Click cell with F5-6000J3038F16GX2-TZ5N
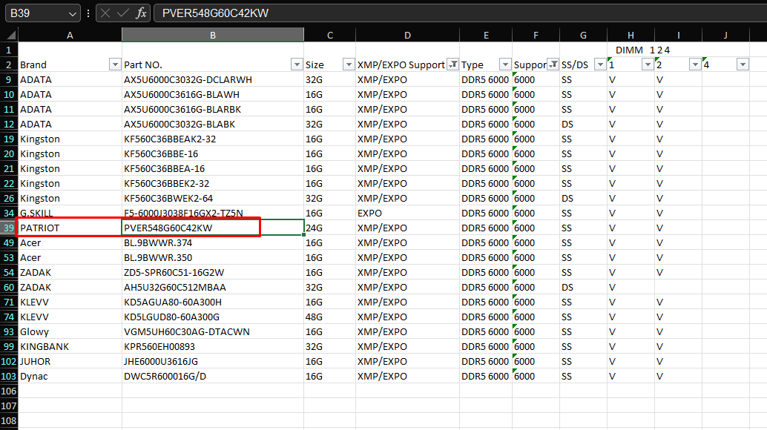The height and width of the screenshot is (430, 767). pyautogui.click(x=213, y=213)
